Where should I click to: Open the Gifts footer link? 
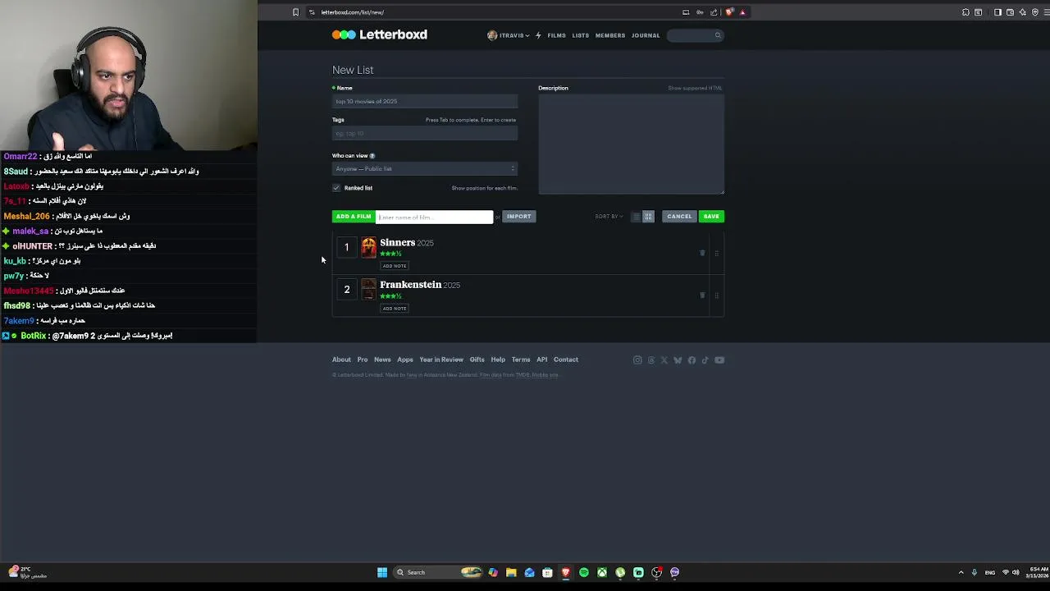click(x=477, y=360)
